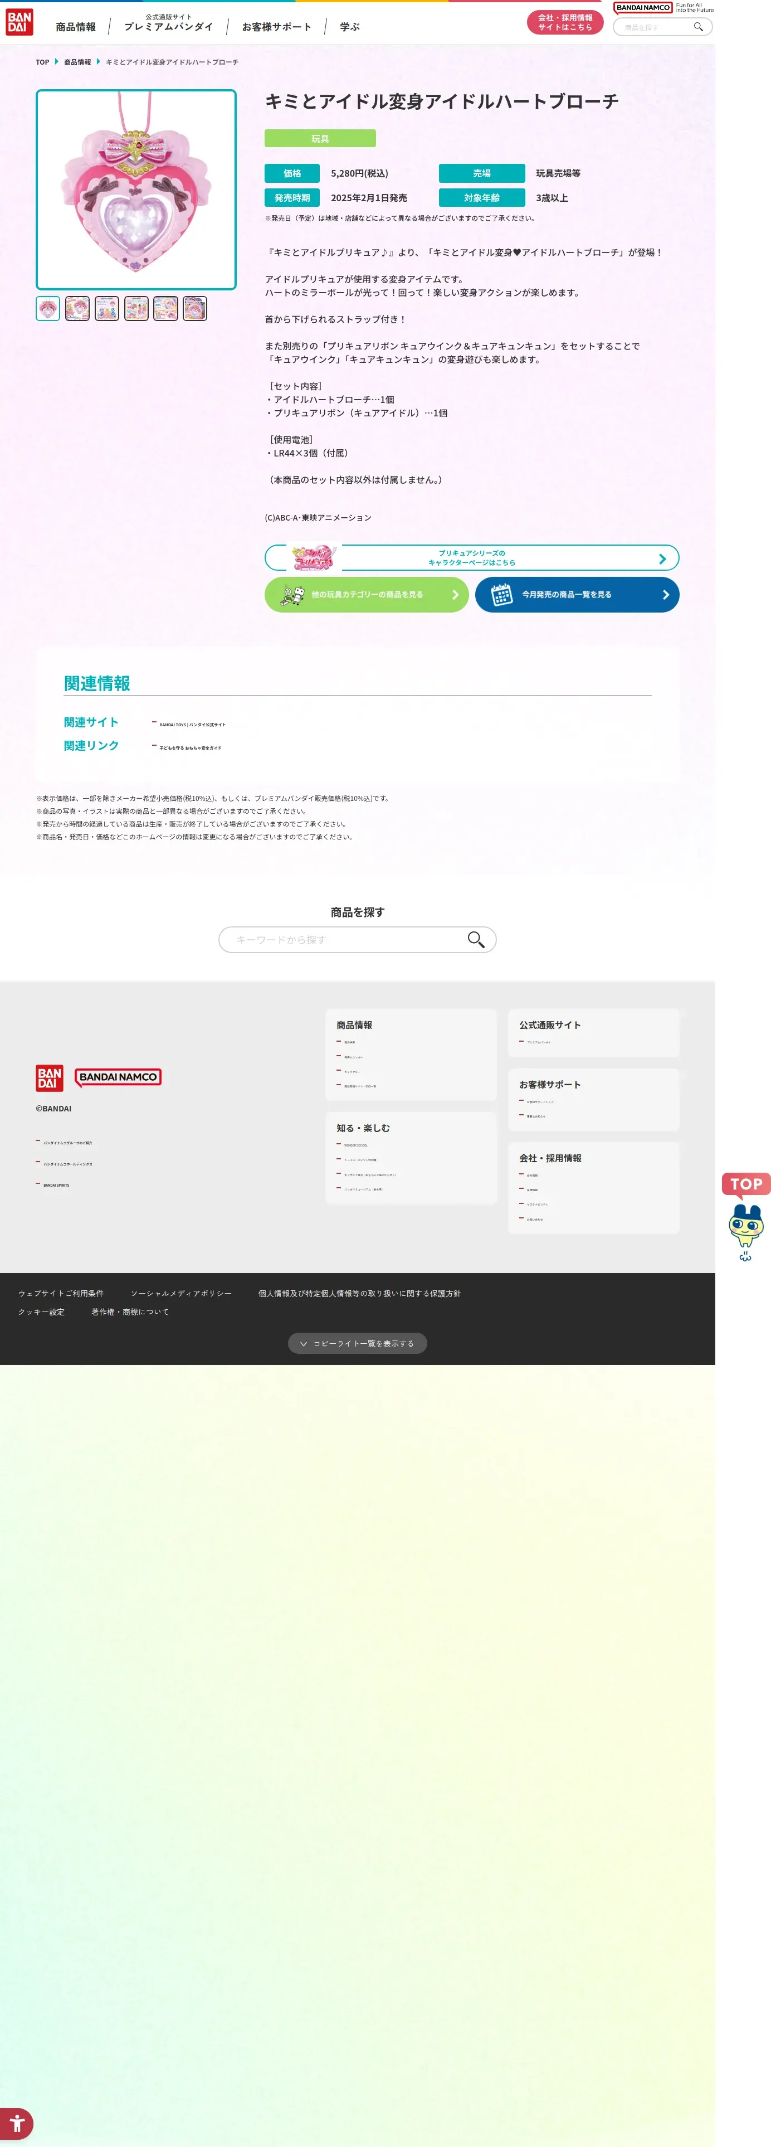Click the calendar icon on the blue button
Viewport: 771px width, 2147px height.
pos(501,594)
